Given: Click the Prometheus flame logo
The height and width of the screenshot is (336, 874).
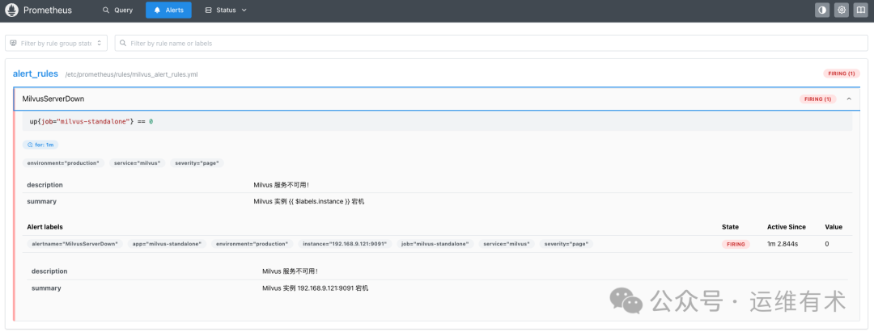Looking at the screenshot, I should pos(11,10).
